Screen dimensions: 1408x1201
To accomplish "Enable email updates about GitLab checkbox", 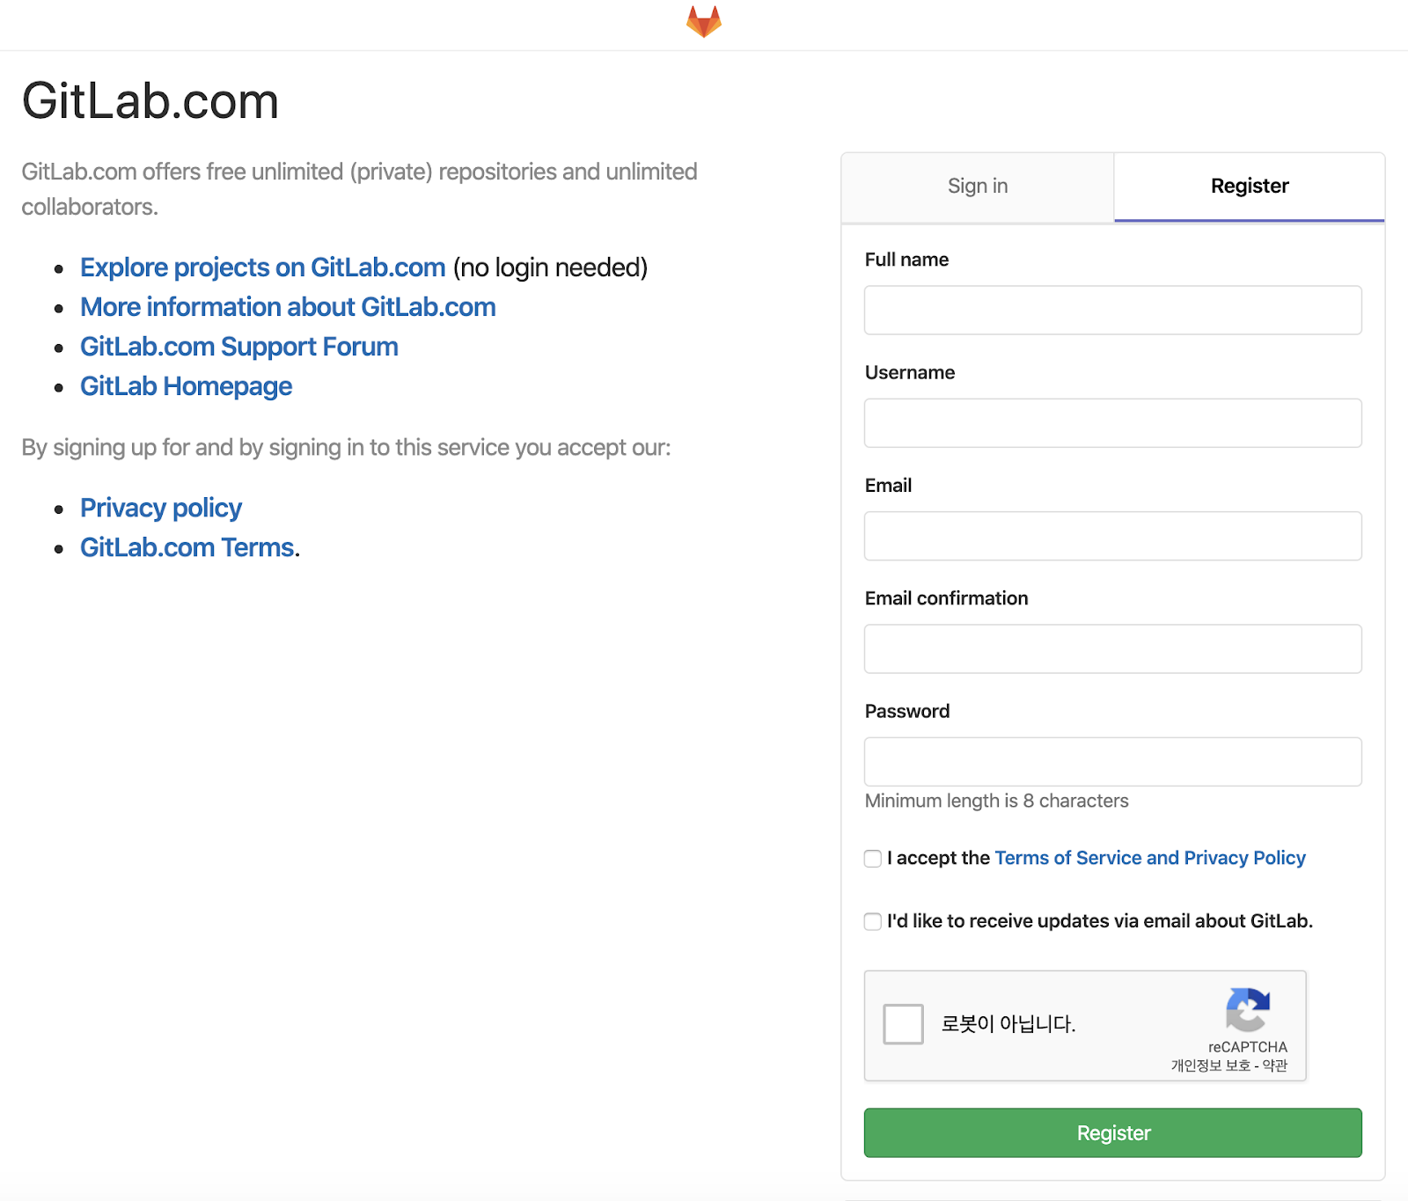I will click(873, 921).
